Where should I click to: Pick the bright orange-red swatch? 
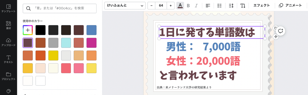coord(41,56)
